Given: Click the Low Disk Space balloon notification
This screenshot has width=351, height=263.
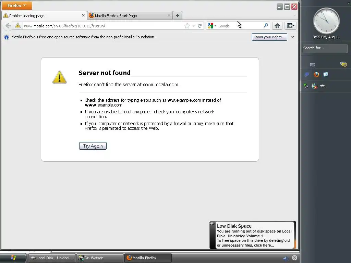Looking at the screenshot, I should pos(253,235).
